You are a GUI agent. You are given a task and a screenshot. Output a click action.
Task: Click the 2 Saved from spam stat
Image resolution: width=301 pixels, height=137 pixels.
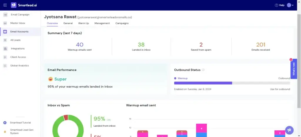tap(201, 46)
